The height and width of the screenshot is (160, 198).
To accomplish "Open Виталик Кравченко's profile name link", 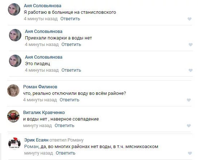I will (44, 113).
